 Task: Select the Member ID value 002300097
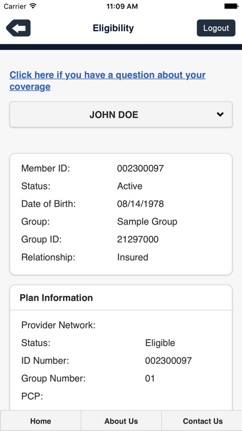[140, 168]
